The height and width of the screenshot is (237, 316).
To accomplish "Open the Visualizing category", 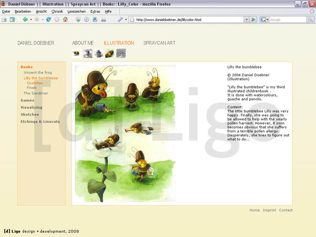I will [32, 107].
